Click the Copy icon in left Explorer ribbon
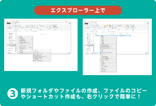This screenshot has height=106, width=156. [x=13, y=26]
